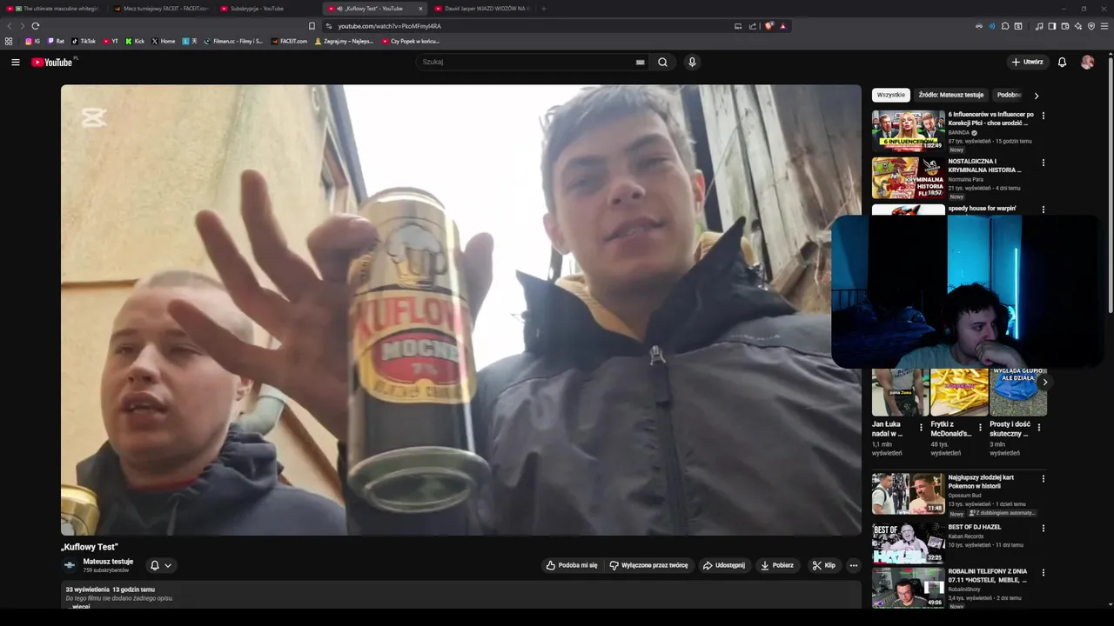Open the 6 Influencerów video thumbnail

click(908, 130)
